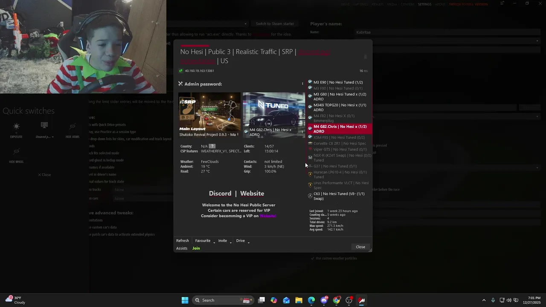Open Discord from the taskbar

pos(324,300)
